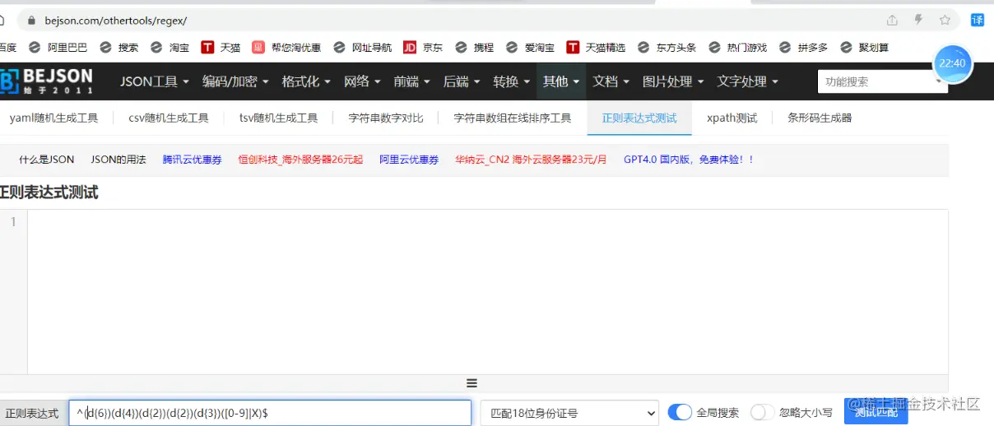Switch to tsv随机生成工具 tab

point(278,118)
